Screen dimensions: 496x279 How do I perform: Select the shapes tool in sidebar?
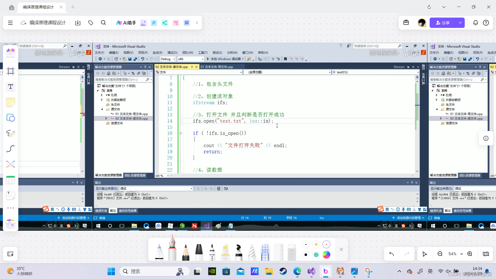[x=11, y=118]
